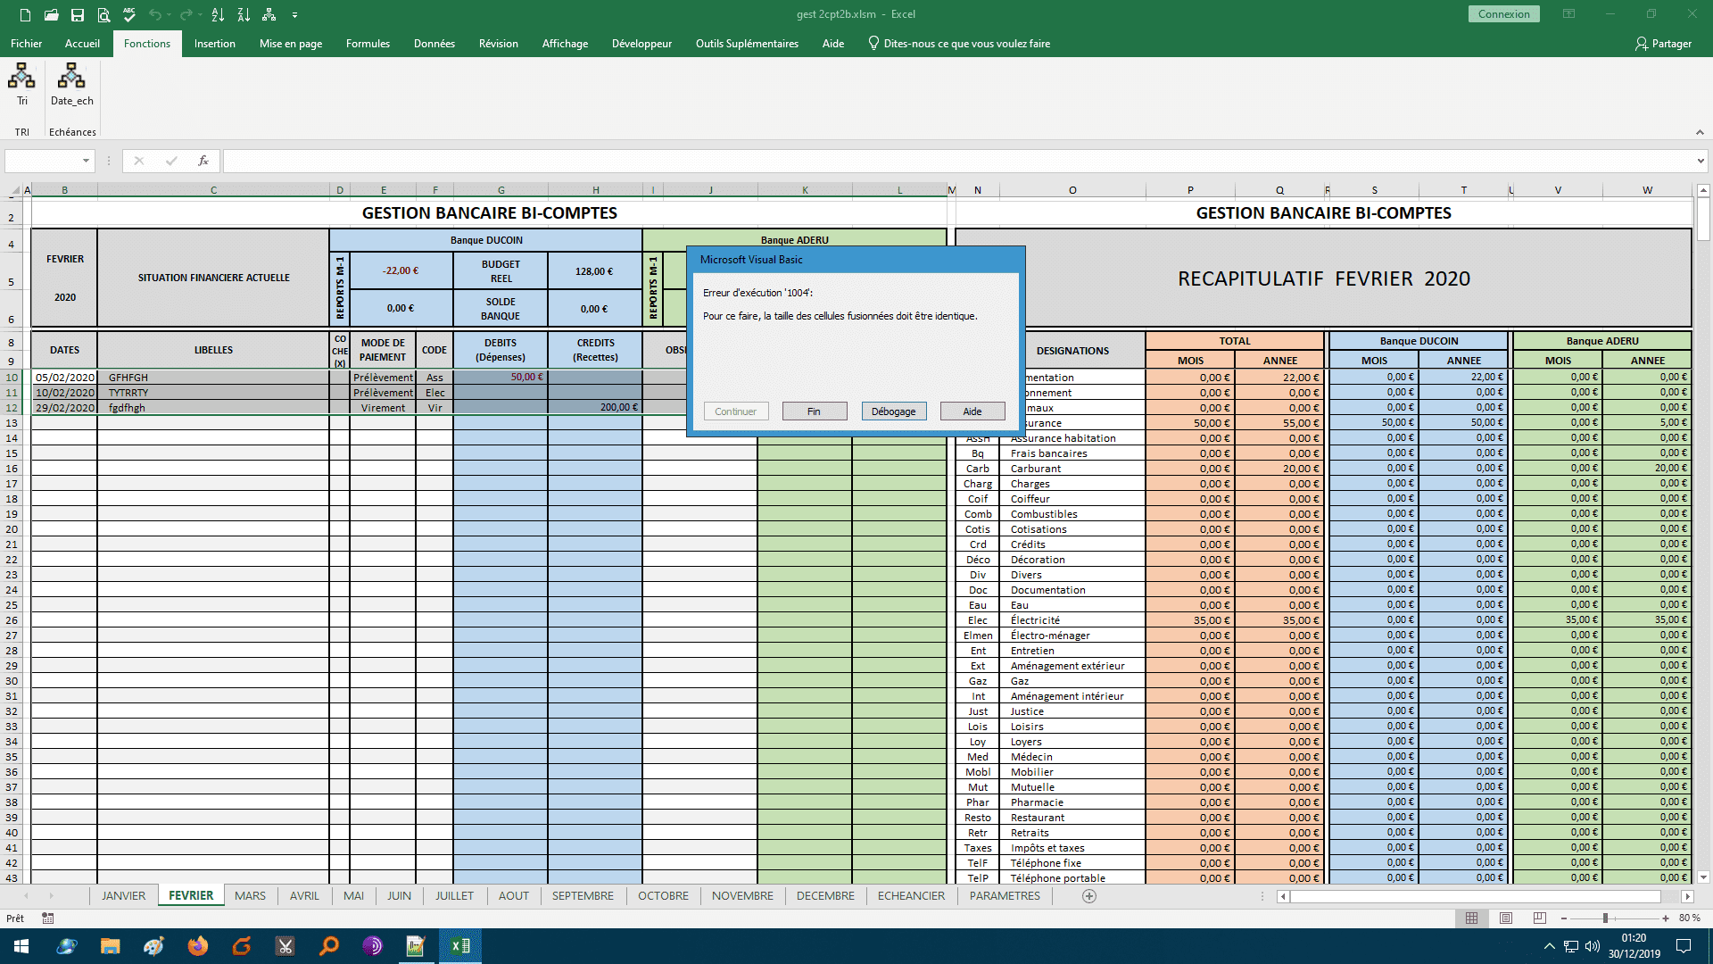Click the zoom slider in status bar
The width and height of the screenshot is (1713, 964).
point(1605,918)
